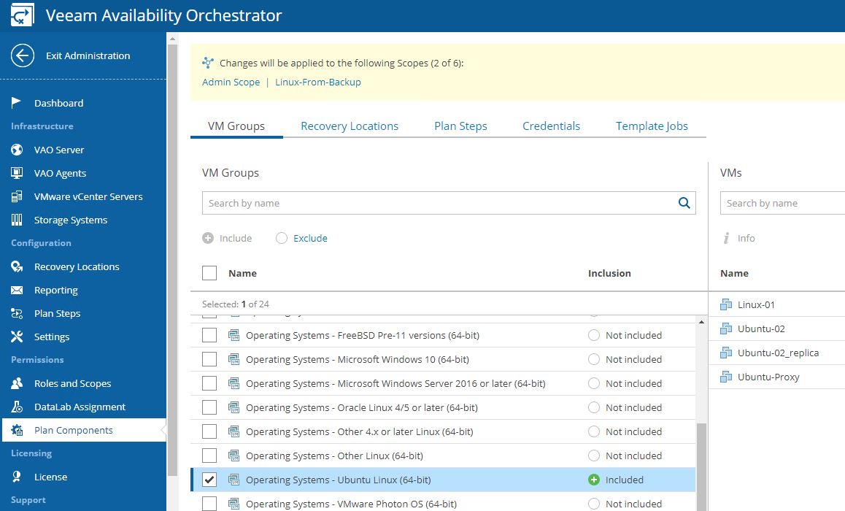The width and height of the screenshot is (845, 511).
Task: Click the Include button label
Action: coord(236,238)
